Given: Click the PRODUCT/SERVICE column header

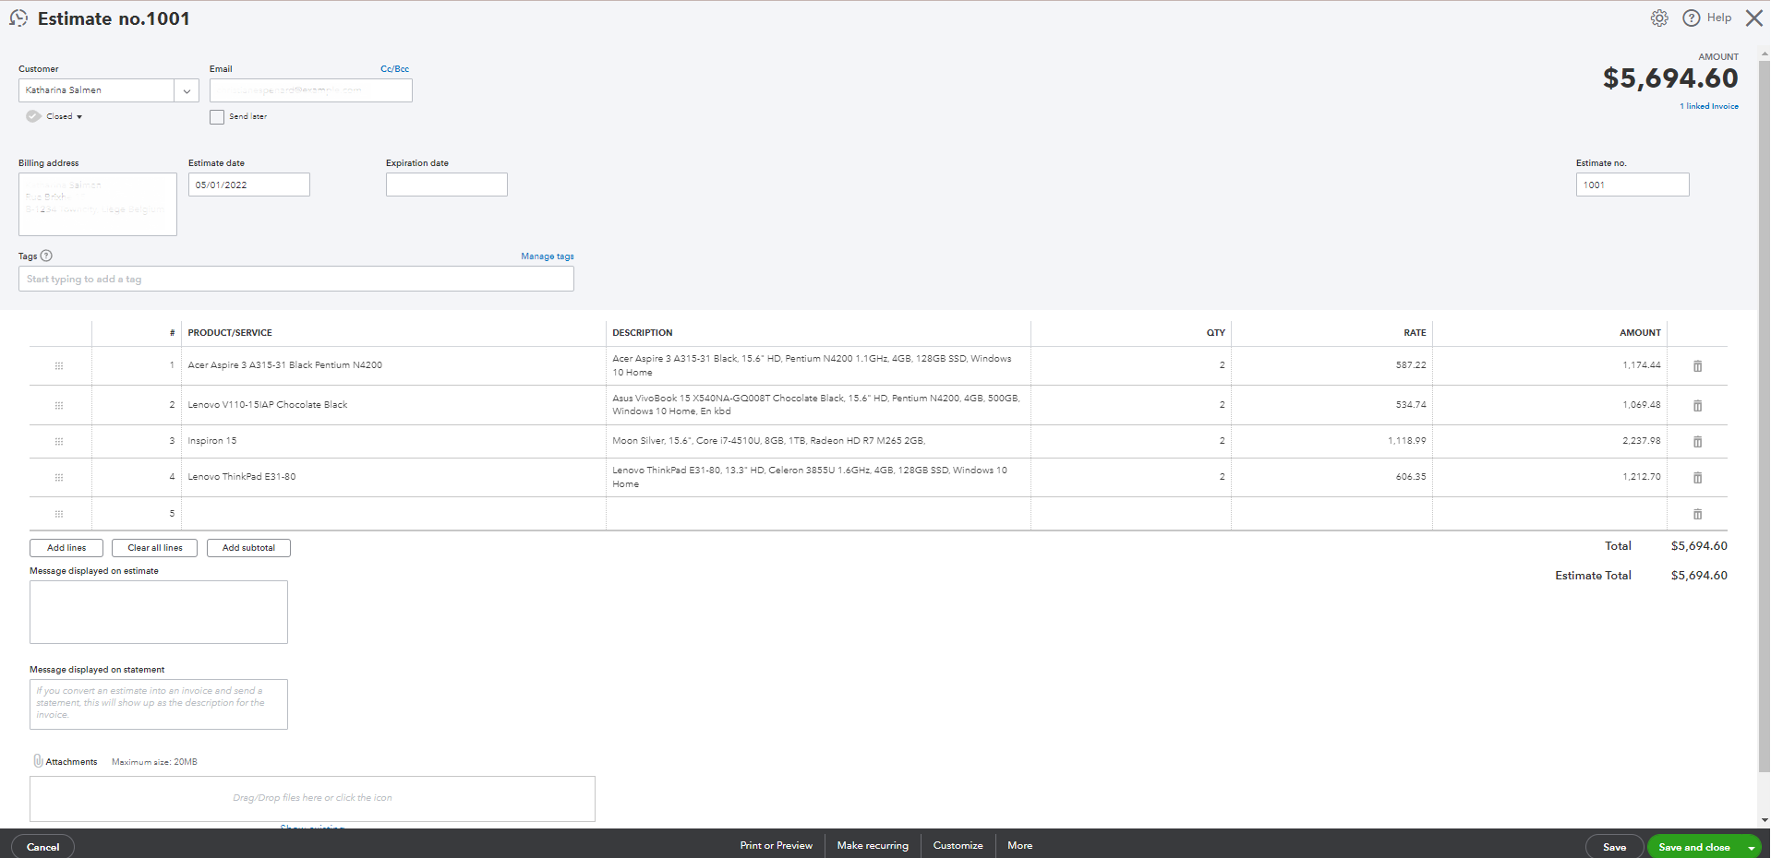Looking at the screenshot, I should [230, 333].
